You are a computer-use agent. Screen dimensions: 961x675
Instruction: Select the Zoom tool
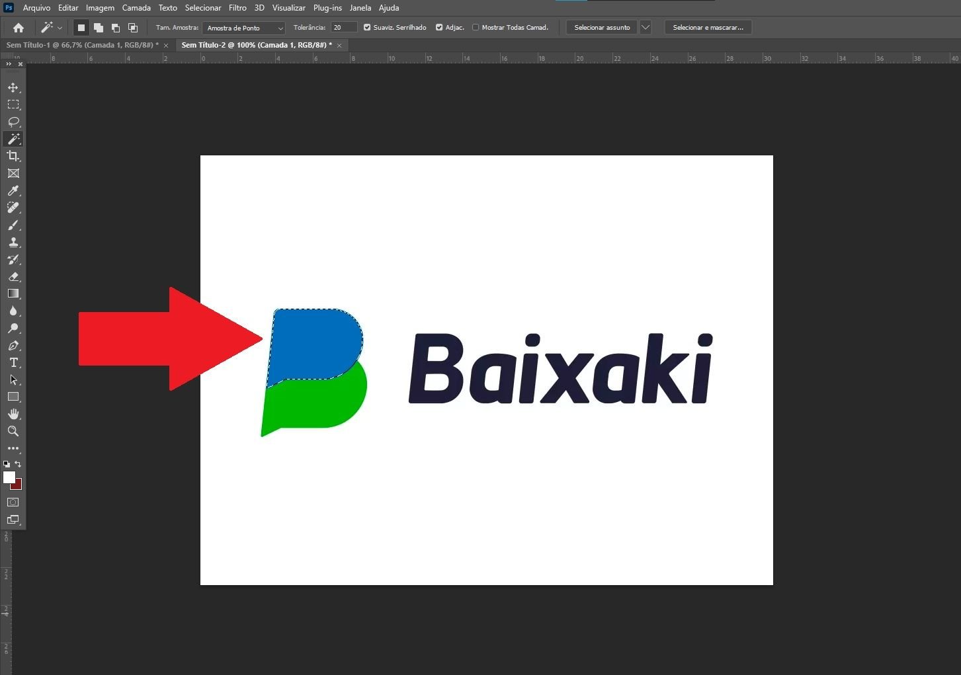click(13, 431)
